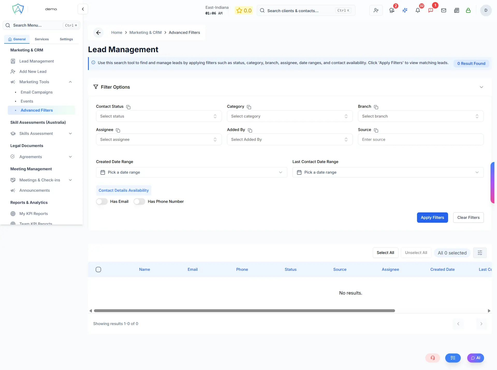
Task: Open Email Campaigns in sidebar
Action: pyautogui.click(x=36, y=92)
